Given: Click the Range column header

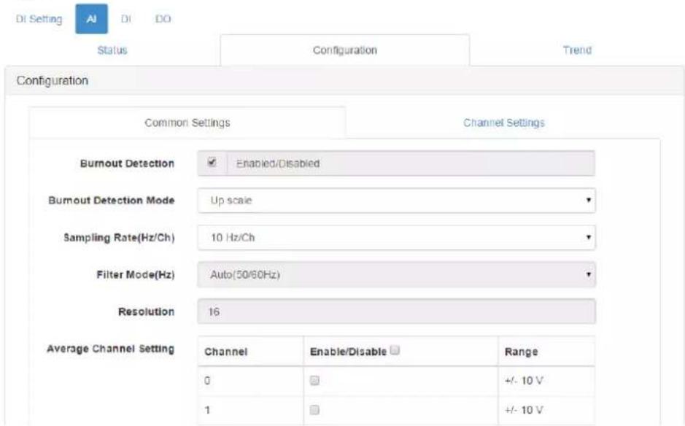Looking at the screenshot, I should coord(521,352).
